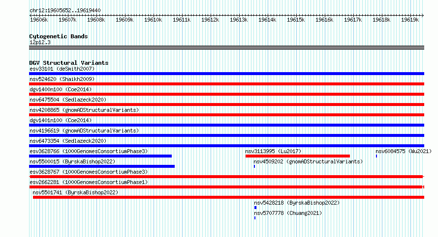The image size is (438, 237).
Task: Open nsv6084575 (Wu2021) label
Action: (x=404, y=151)
